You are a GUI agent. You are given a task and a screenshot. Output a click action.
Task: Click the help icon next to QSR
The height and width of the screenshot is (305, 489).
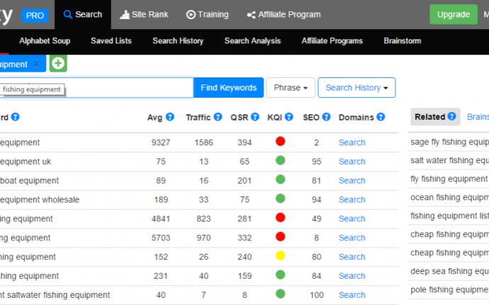click(x=255, y=117)
